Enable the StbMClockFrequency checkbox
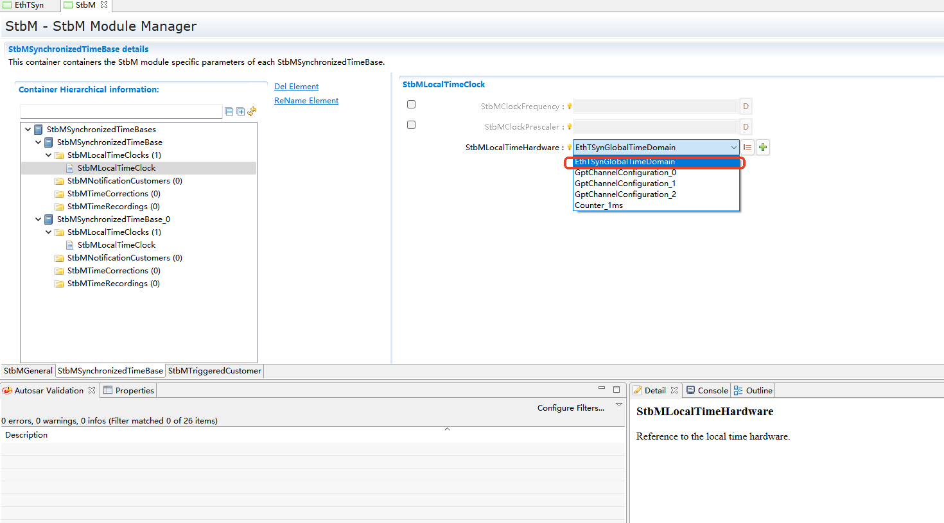Screen dimensions: 944x523 pos(412,105)
